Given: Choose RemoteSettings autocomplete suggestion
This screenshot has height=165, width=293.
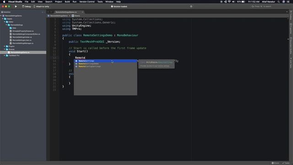Looking at the screenshot, I should click(x=106, y=61).
